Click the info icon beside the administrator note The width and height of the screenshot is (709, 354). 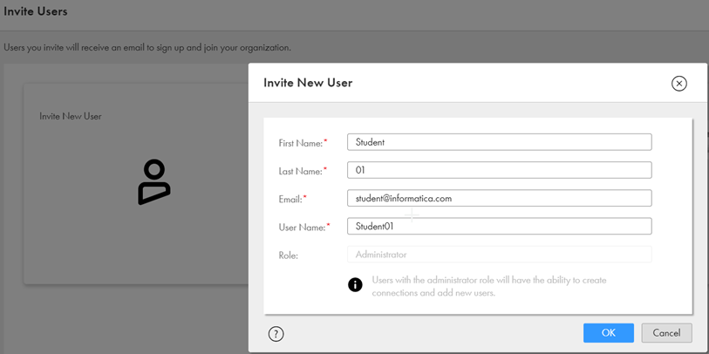pos(355,285)
